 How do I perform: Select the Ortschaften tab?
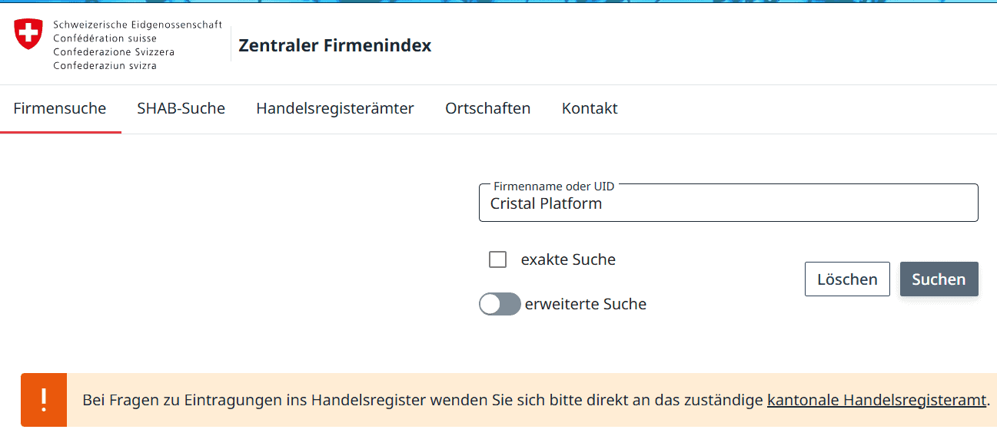(487, 109)
